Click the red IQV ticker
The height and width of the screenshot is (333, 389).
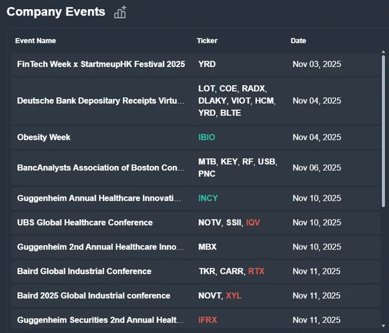click(x=253, y=223)
